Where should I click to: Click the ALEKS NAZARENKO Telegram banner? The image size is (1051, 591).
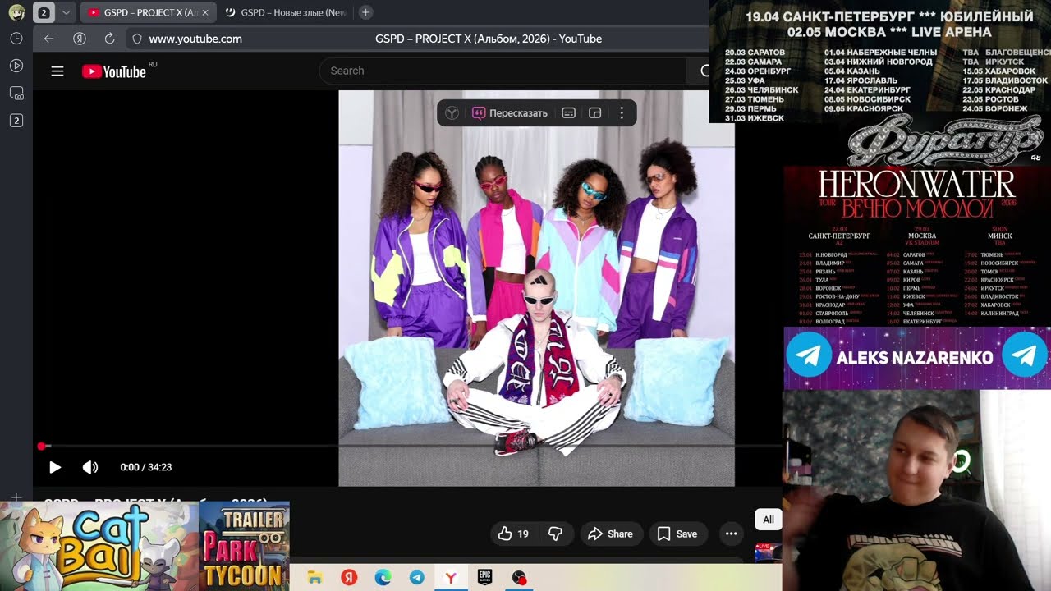click(x=917, y=357)
